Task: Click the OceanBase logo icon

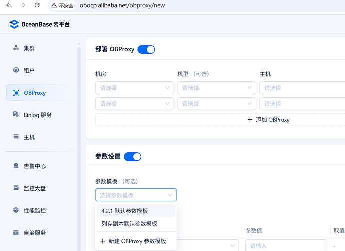Action: click(14, 24)
